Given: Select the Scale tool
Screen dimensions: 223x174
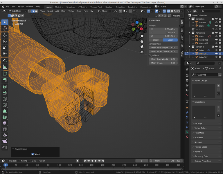Looking at the screenshot, I should pyautogui.click(x=5, y=48).
